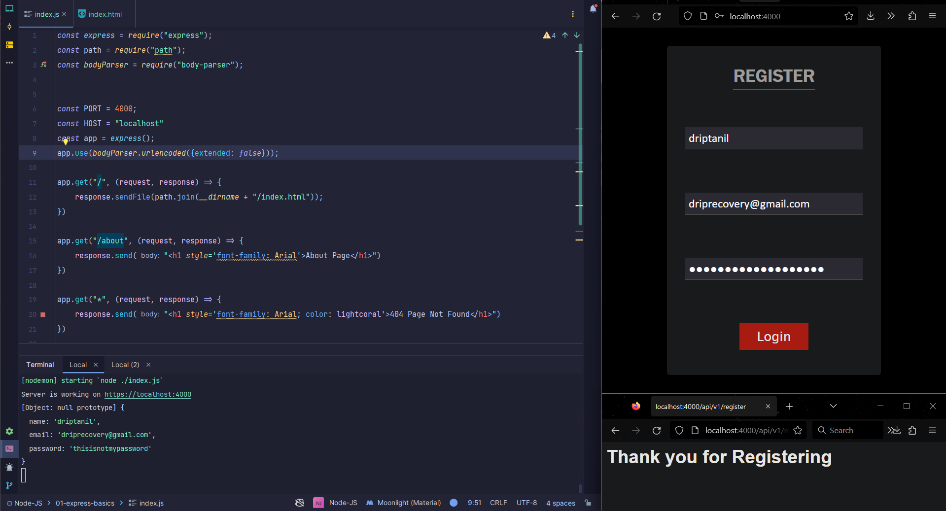Open the Commit tool window icon

point(9,27)
